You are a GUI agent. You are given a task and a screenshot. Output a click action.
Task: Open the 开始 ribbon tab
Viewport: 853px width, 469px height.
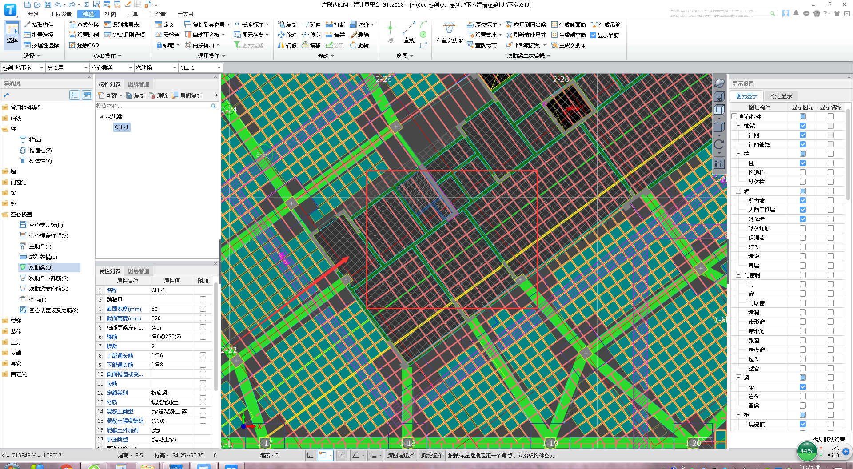(x=33, y=14)
